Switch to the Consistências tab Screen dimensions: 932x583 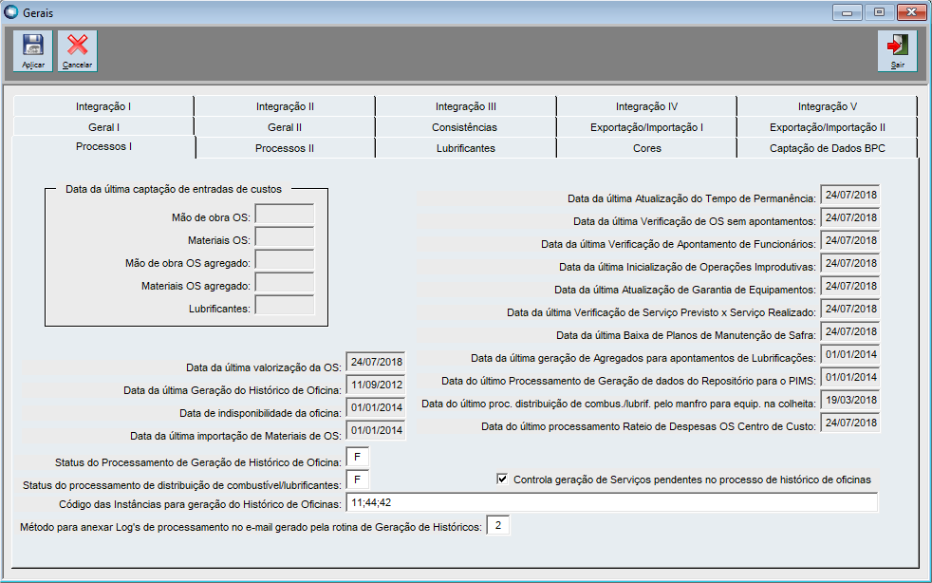464,127
